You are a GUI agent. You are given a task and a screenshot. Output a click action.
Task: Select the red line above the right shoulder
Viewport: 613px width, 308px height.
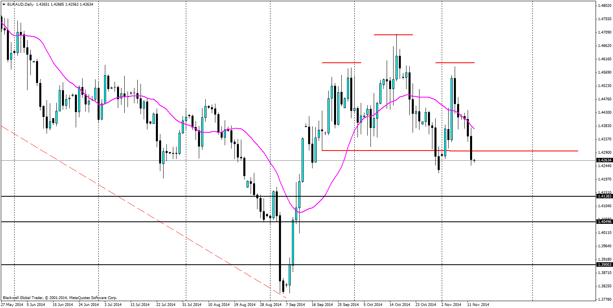tap(455, 63)
